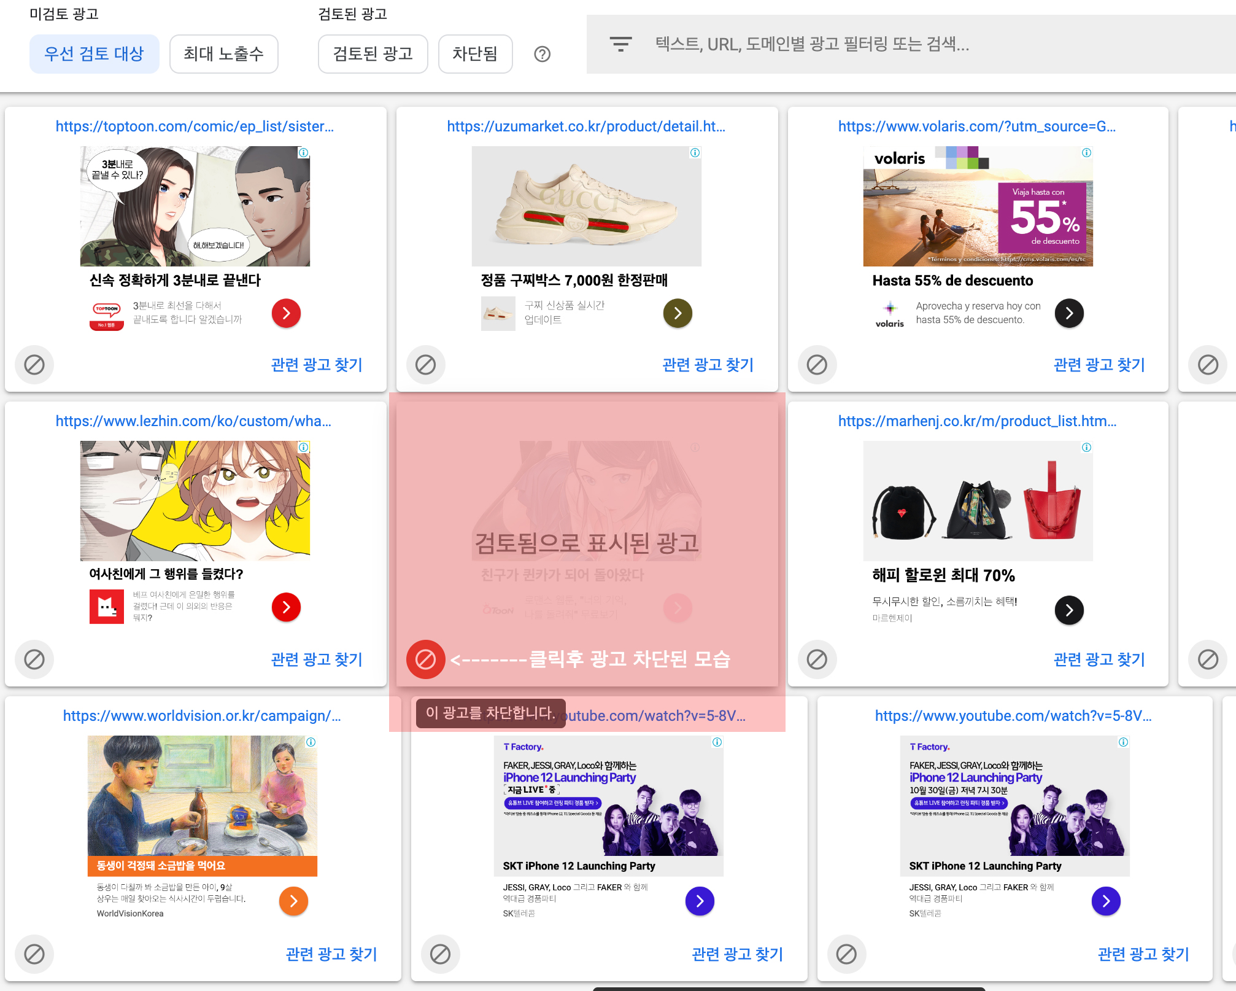Screen dimensions: 1236x991
Task: Find related ads for uzumarket card
Action: [x=708, y=365]
